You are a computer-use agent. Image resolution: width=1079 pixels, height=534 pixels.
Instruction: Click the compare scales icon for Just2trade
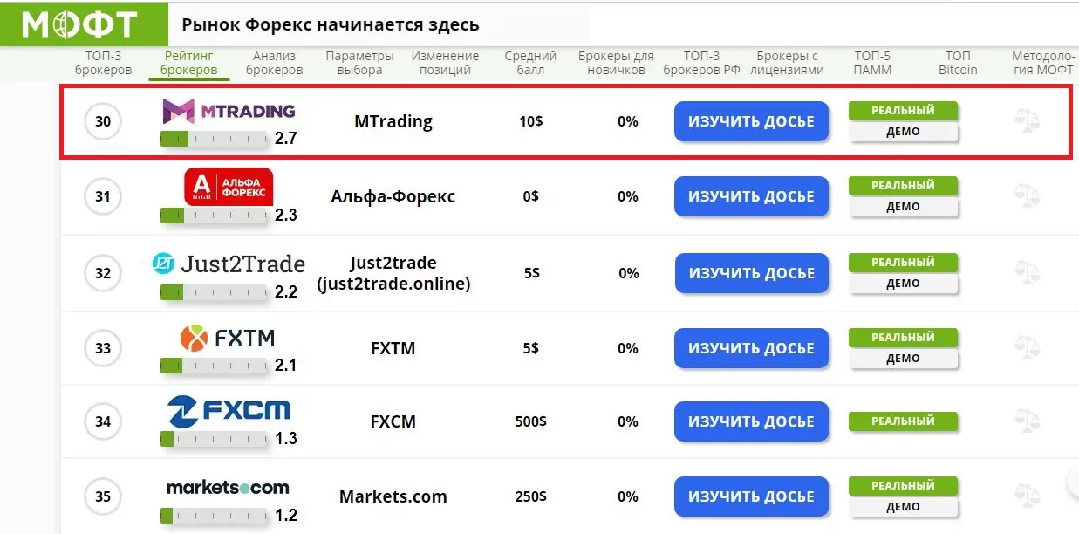pos(1027,273)
